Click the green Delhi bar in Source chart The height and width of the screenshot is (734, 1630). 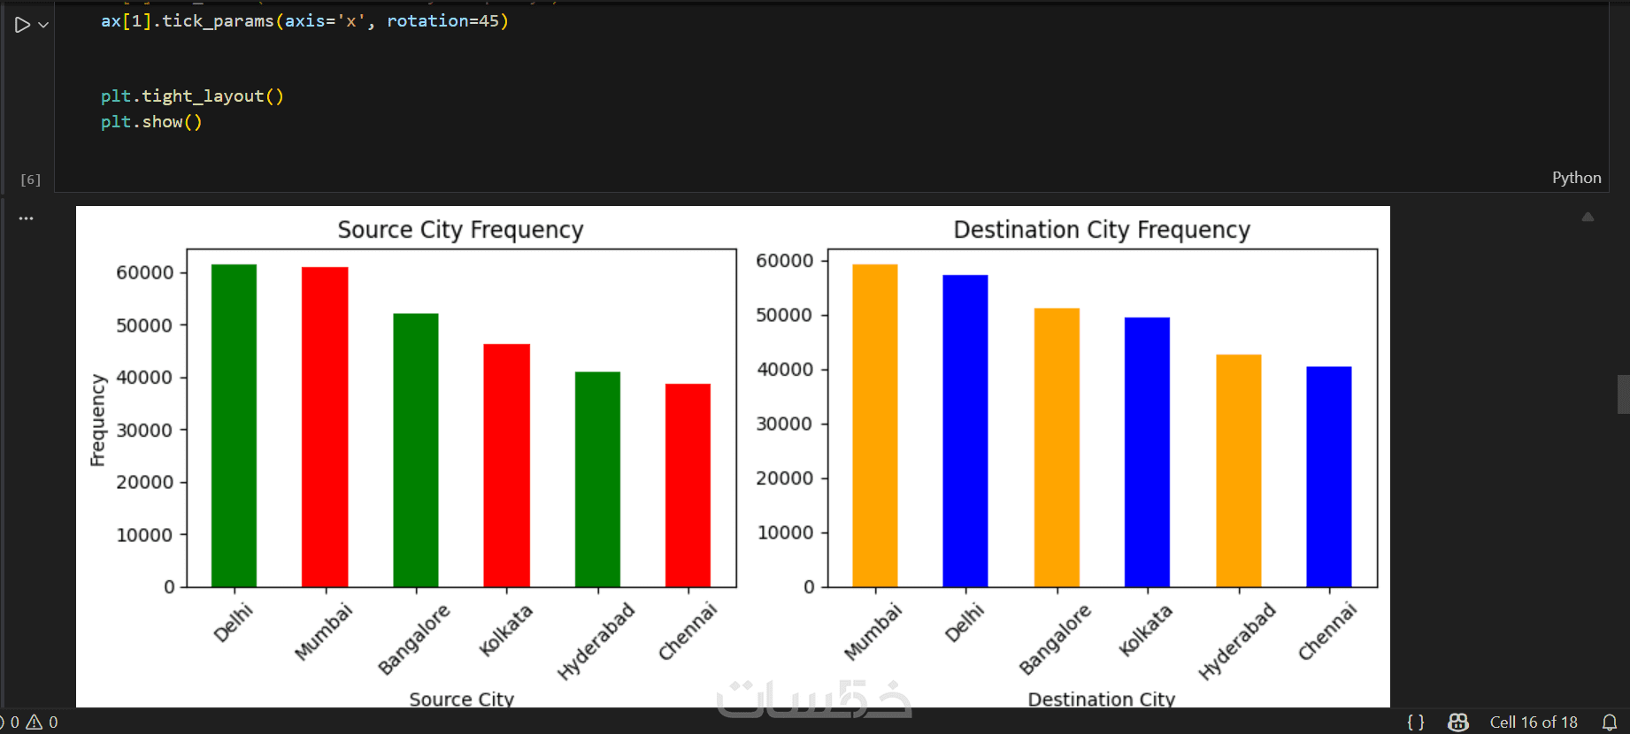(234, 425)
